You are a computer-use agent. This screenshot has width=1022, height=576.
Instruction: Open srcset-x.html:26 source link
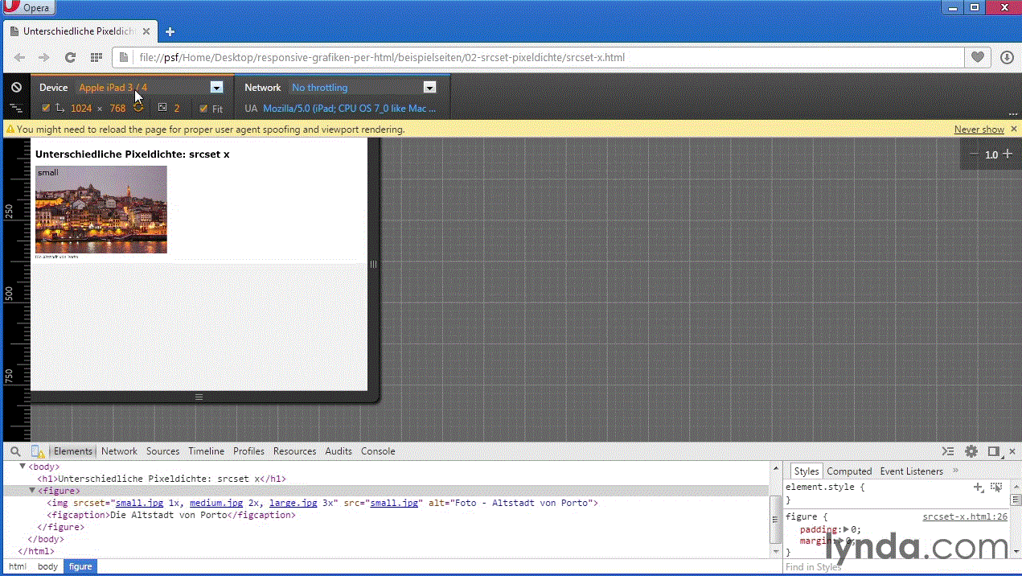click(965, 517)
